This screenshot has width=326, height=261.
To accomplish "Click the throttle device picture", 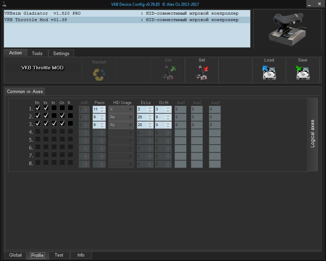I will pos(288,29).
